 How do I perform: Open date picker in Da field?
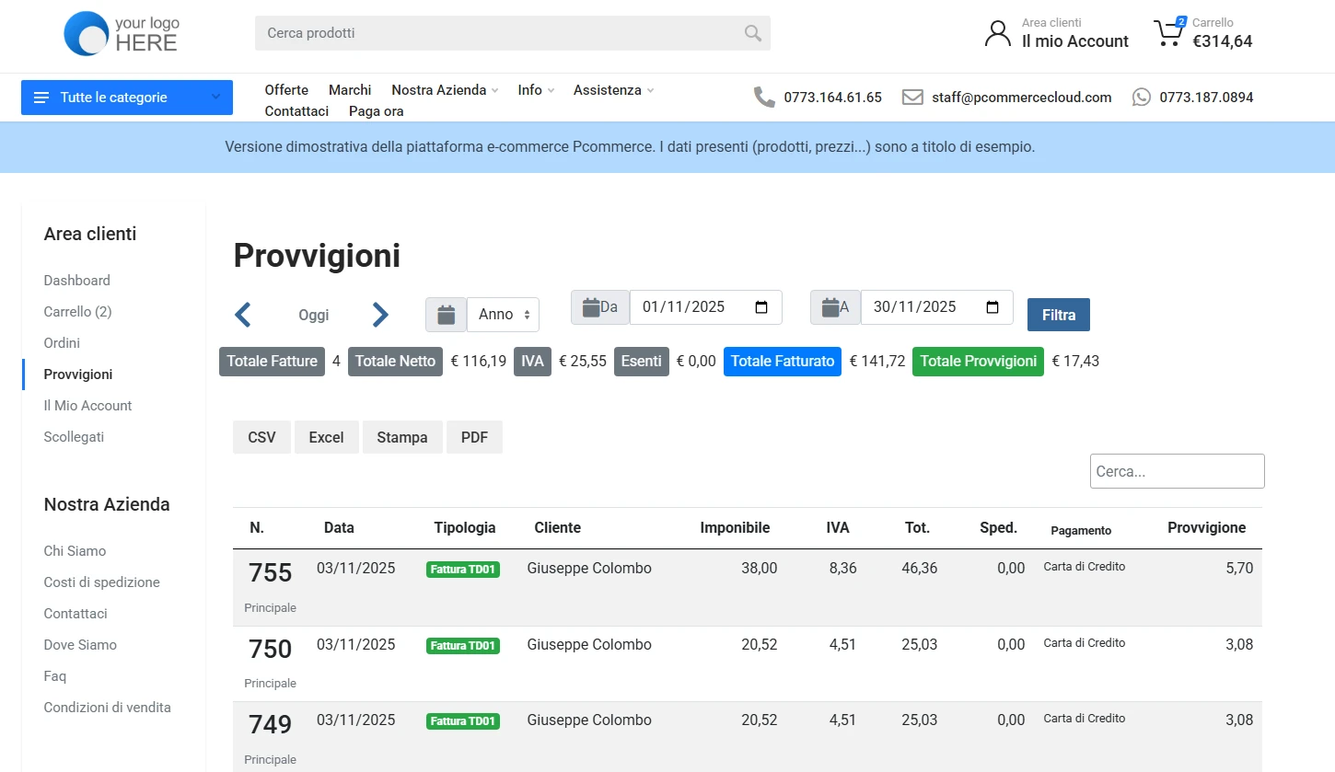[761, 307]
